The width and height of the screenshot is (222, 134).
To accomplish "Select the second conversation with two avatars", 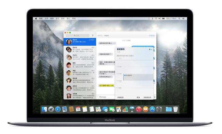I will point(80,49).
